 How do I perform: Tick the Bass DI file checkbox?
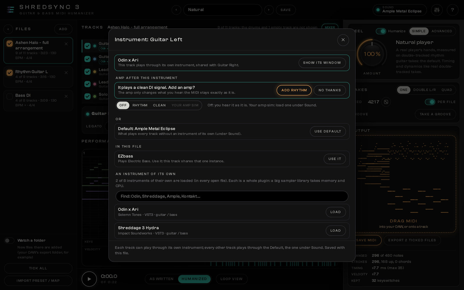pos(10,96)
